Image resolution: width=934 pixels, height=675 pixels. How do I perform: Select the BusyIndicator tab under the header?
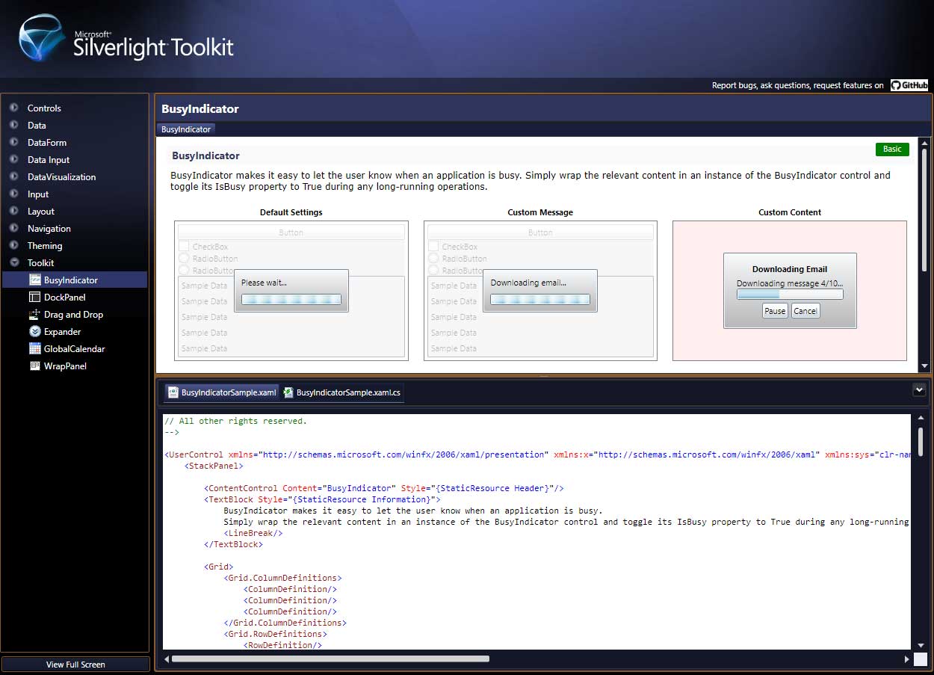point(185,129)
